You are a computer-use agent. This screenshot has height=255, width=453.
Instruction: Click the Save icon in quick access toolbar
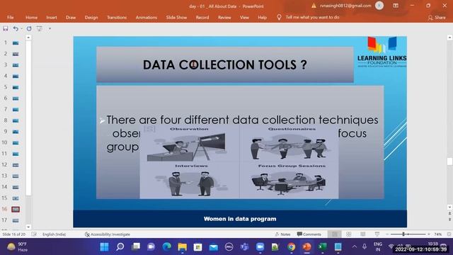pyautogui.click(x=6, y=28)
